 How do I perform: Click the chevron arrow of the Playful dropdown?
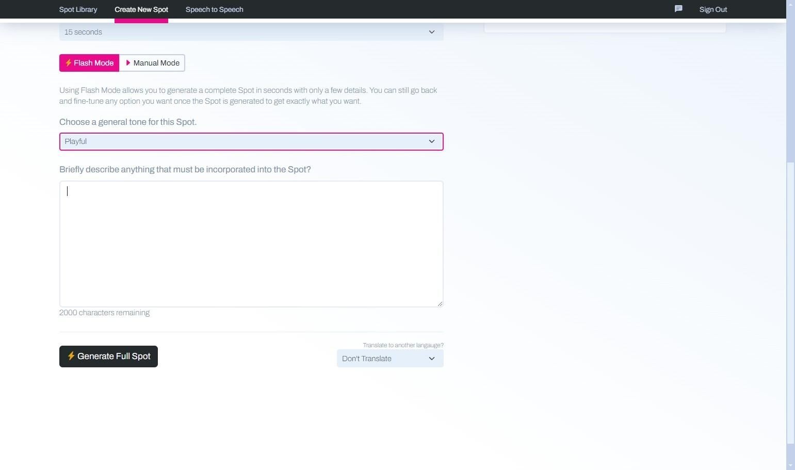[x=431, y=141]
